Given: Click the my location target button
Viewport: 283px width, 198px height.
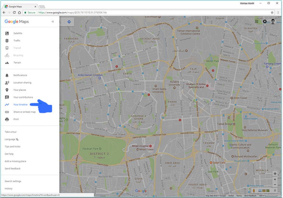Looking at the screenshot, I should (275, 174).
